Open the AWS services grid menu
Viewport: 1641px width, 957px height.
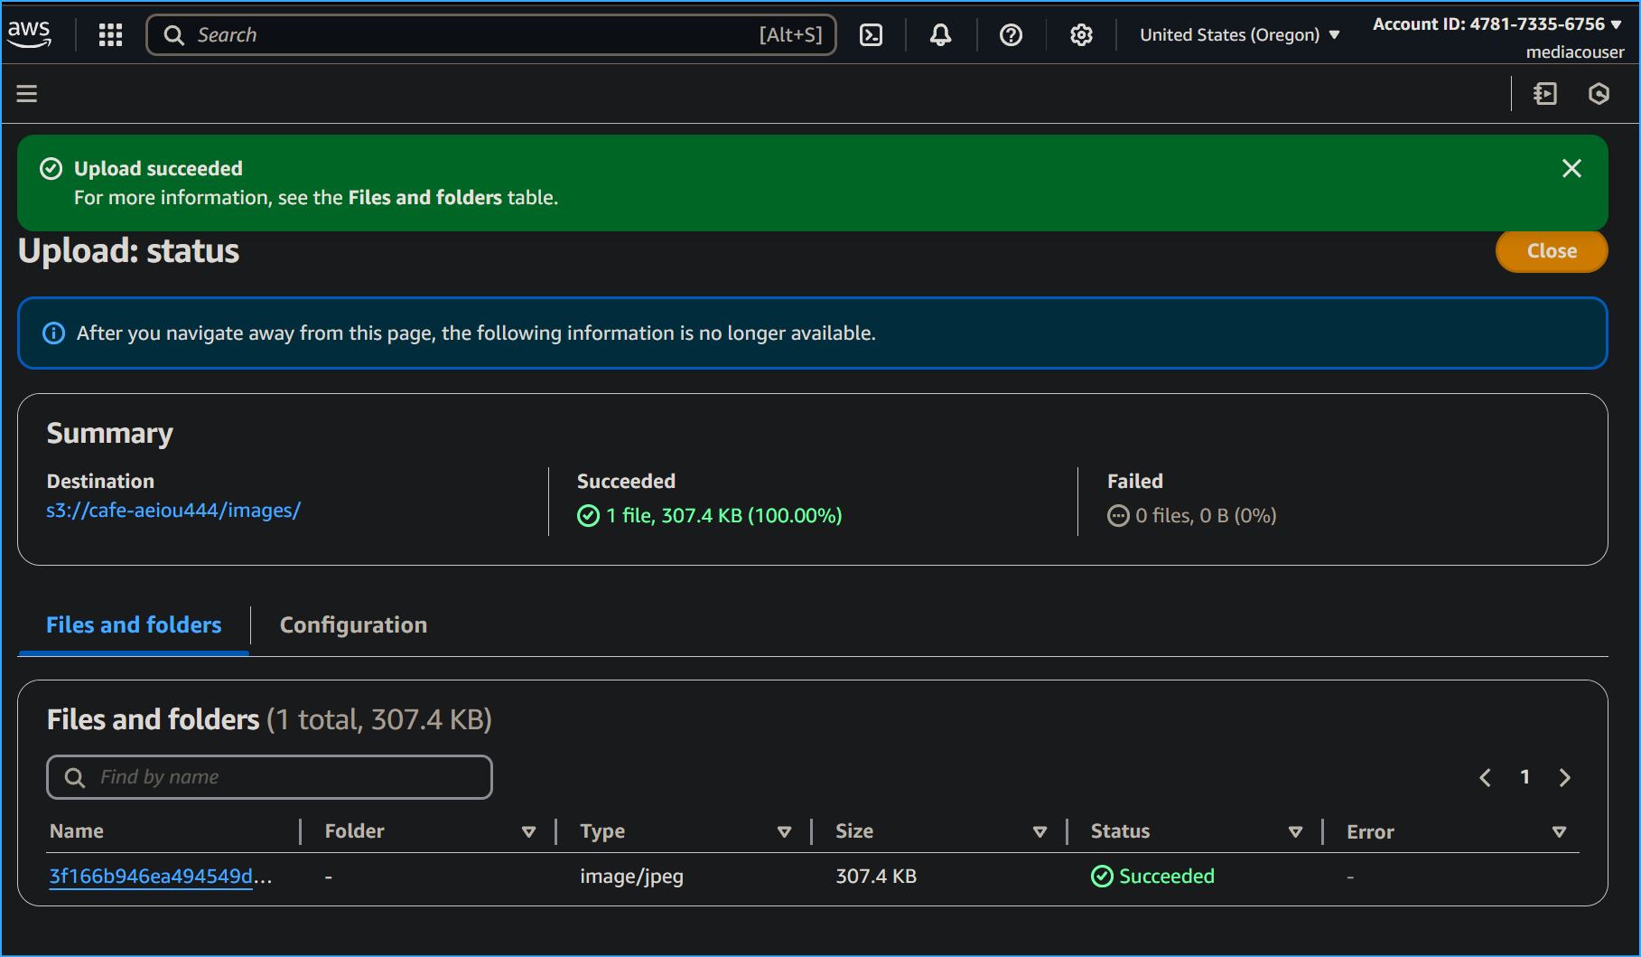110,35
